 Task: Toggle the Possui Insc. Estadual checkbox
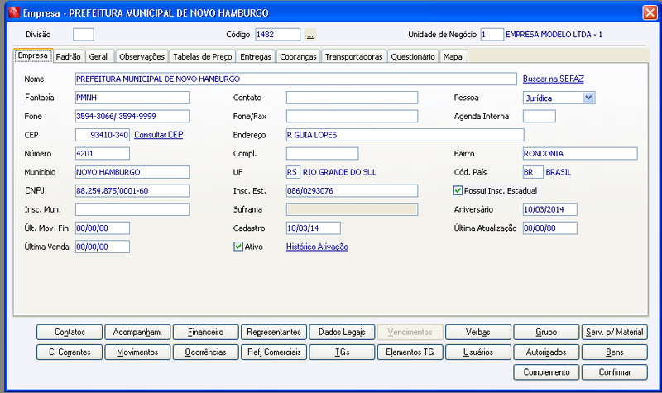(x=458, y=191)
